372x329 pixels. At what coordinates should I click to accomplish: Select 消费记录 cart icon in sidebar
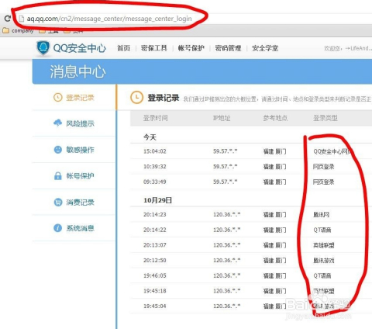coord(58,202)
